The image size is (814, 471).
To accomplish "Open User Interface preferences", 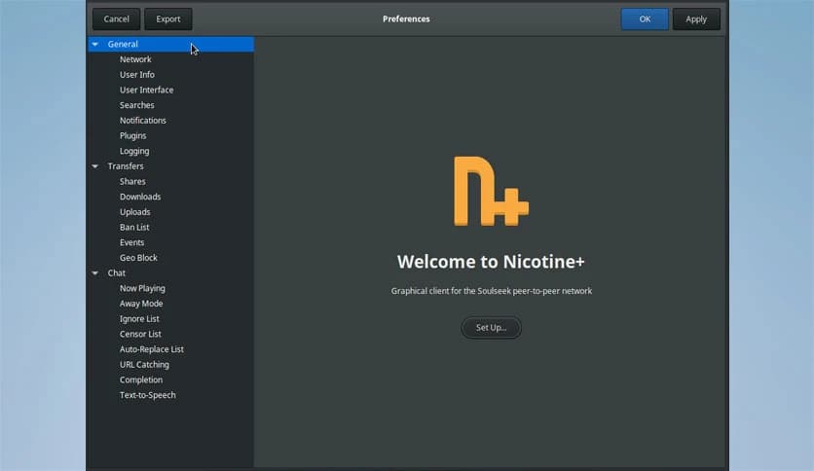I will pos(170,90).
